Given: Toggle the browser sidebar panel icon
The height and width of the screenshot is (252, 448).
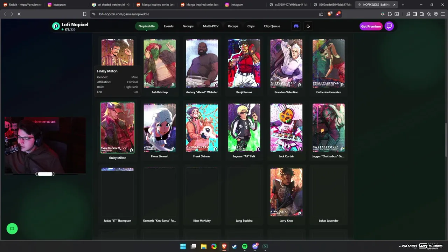Looking at the screenshot, I should tap(415, 14).
